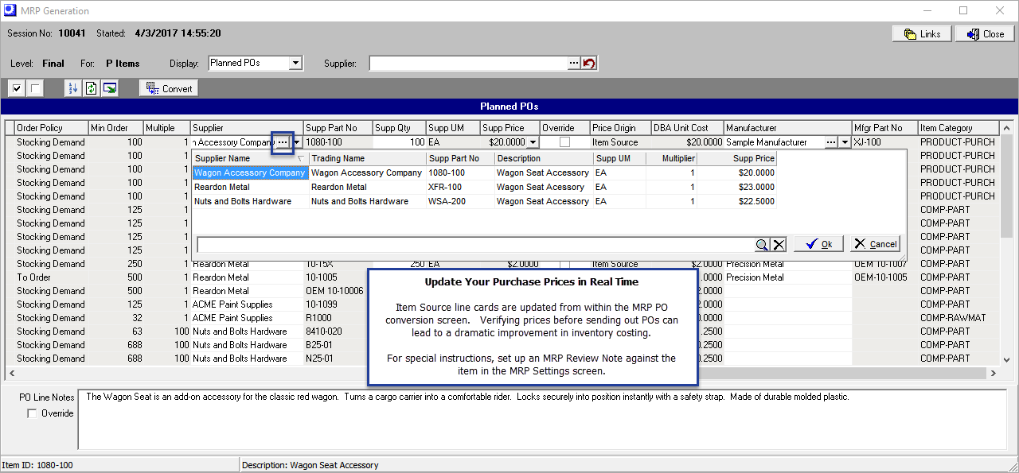Click the Links button at top right
This screenshot has width=1019, height=473.
point(921,33)
